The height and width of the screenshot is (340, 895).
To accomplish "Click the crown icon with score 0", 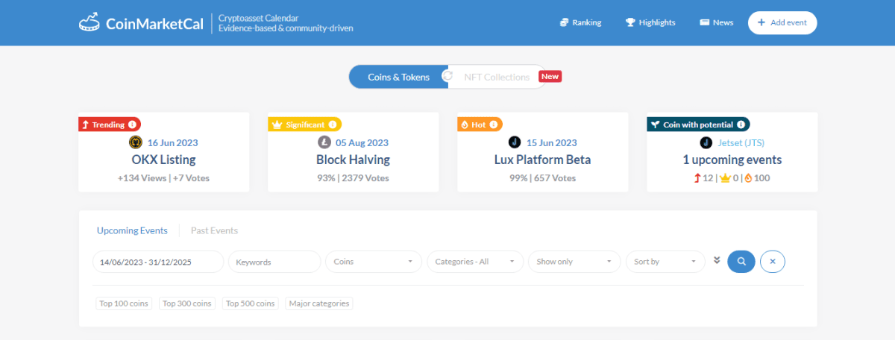I will (724, 178).
